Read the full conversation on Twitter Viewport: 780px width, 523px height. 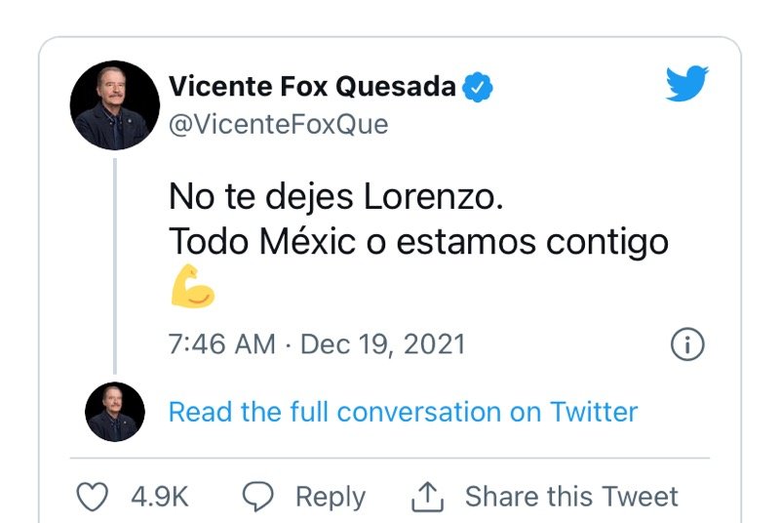pos(403,412)
